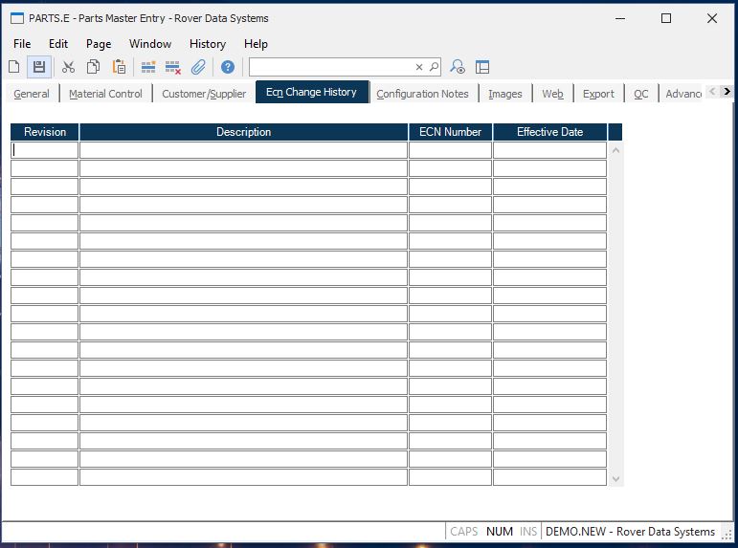
Task: Open help with the question mark icon
Action: (x=228, y=67)
